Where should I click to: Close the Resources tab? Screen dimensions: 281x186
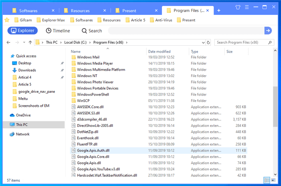coord(105,10)
